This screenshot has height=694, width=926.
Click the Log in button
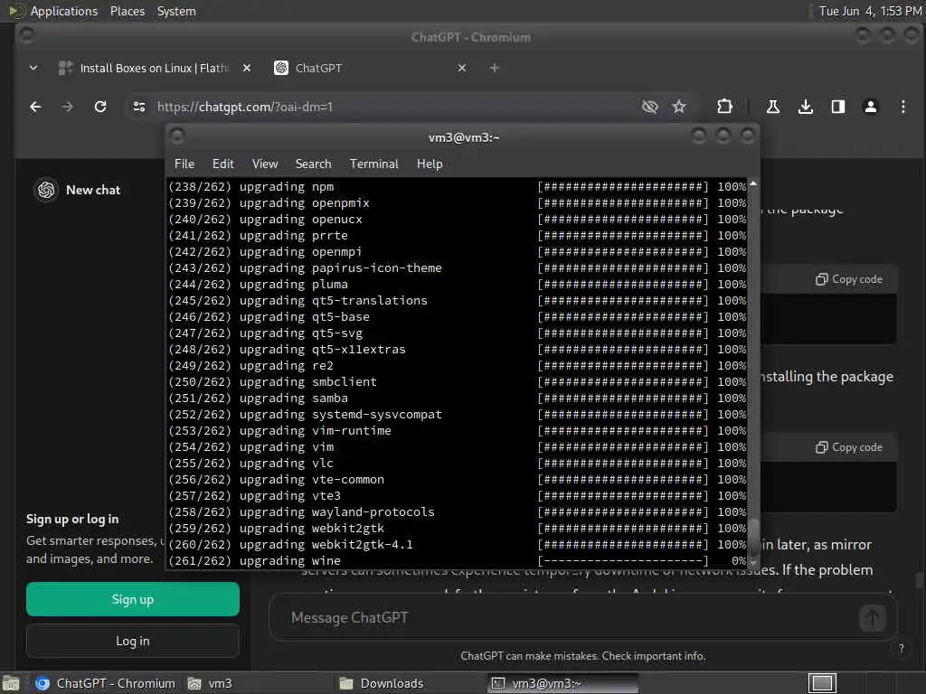(132, 641)
